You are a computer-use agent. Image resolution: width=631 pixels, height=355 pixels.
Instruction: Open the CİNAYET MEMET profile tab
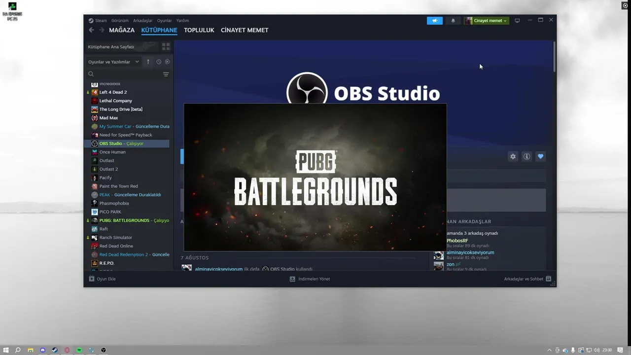[x=245, y=30]
